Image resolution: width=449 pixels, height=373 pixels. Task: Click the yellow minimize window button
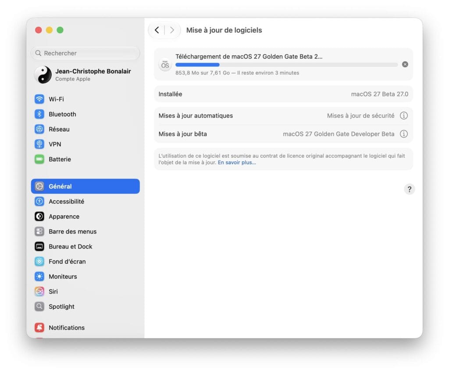tap(49, 30)
